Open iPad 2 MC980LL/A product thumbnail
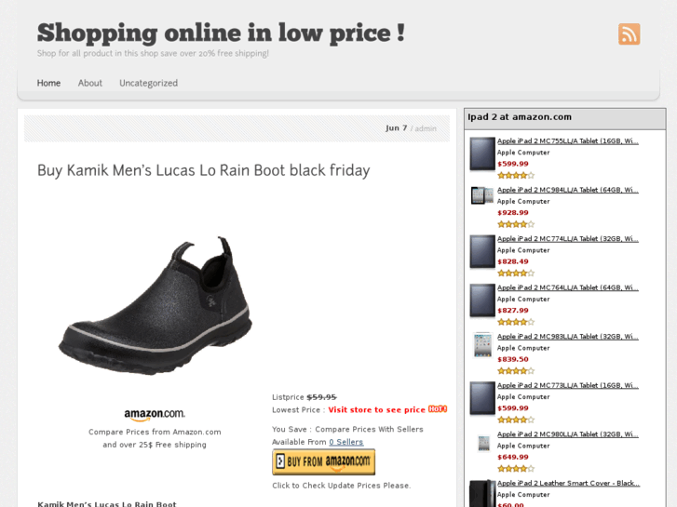Viewport: 677px width, 507px height. [x=482, y=443]
